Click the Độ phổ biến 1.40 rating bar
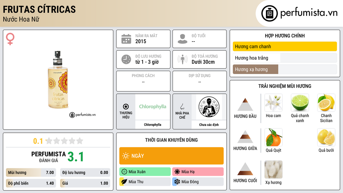This screenshot has height=193, width=343. (31, 183)
